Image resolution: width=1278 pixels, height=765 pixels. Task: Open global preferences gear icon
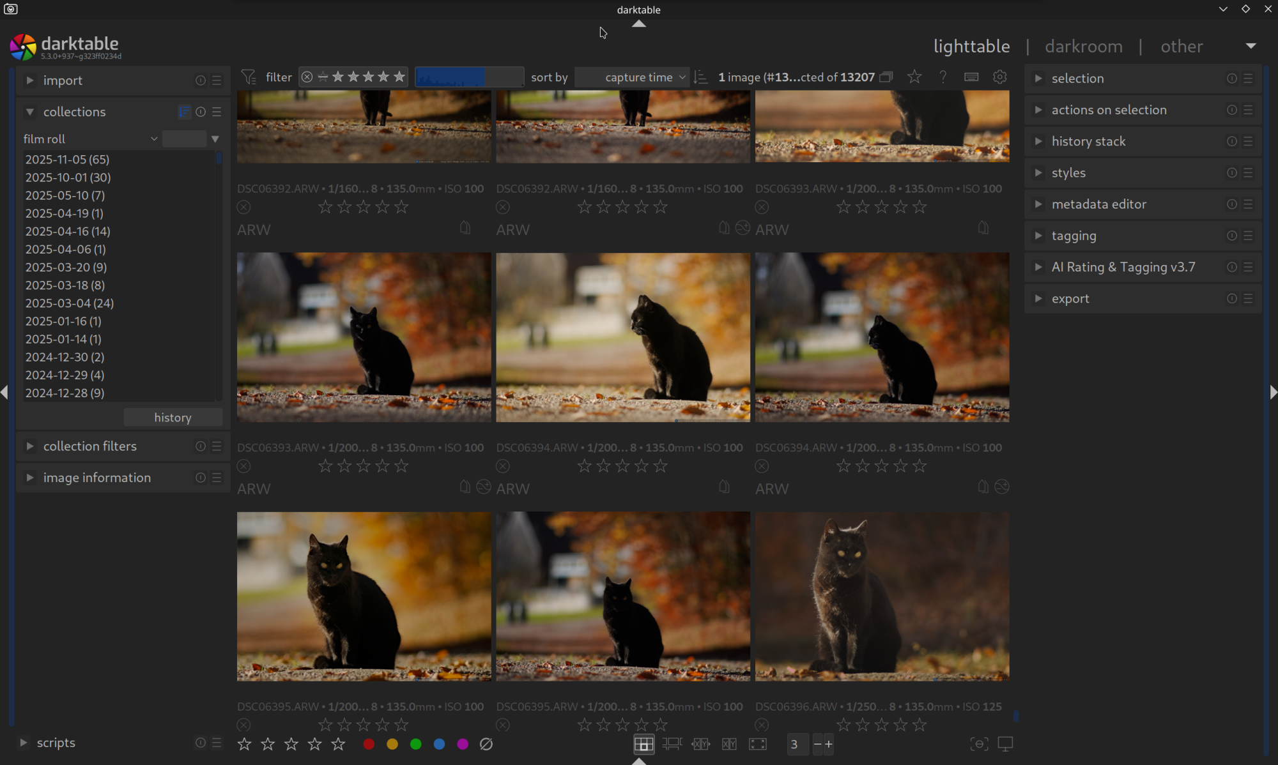click(1000, 77)
